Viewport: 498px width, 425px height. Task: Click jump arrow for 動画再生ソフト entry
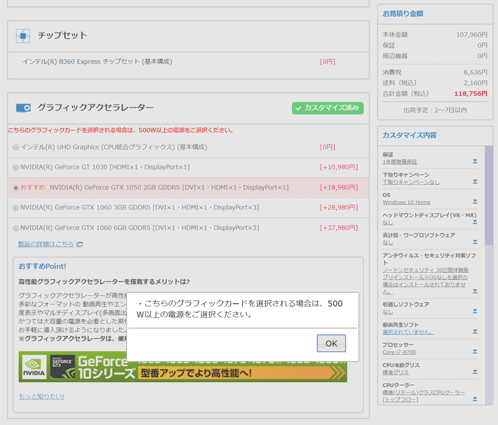[x=475, y=332]
